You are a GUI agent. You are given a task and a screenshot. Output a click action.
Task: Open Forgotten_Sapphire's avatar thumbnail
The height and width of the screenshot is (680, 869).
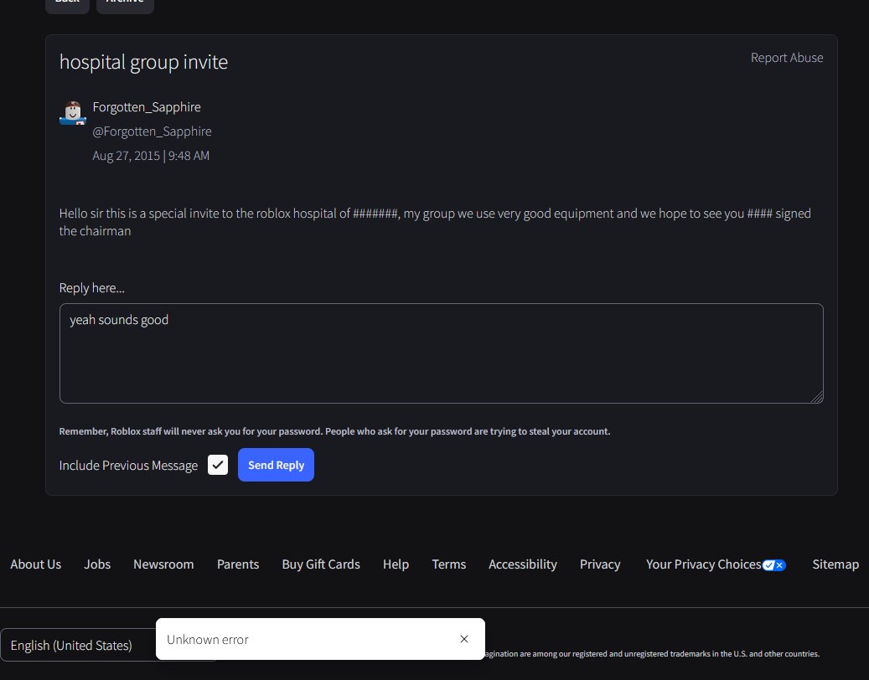pyautogui.click(x=73, y=113)
